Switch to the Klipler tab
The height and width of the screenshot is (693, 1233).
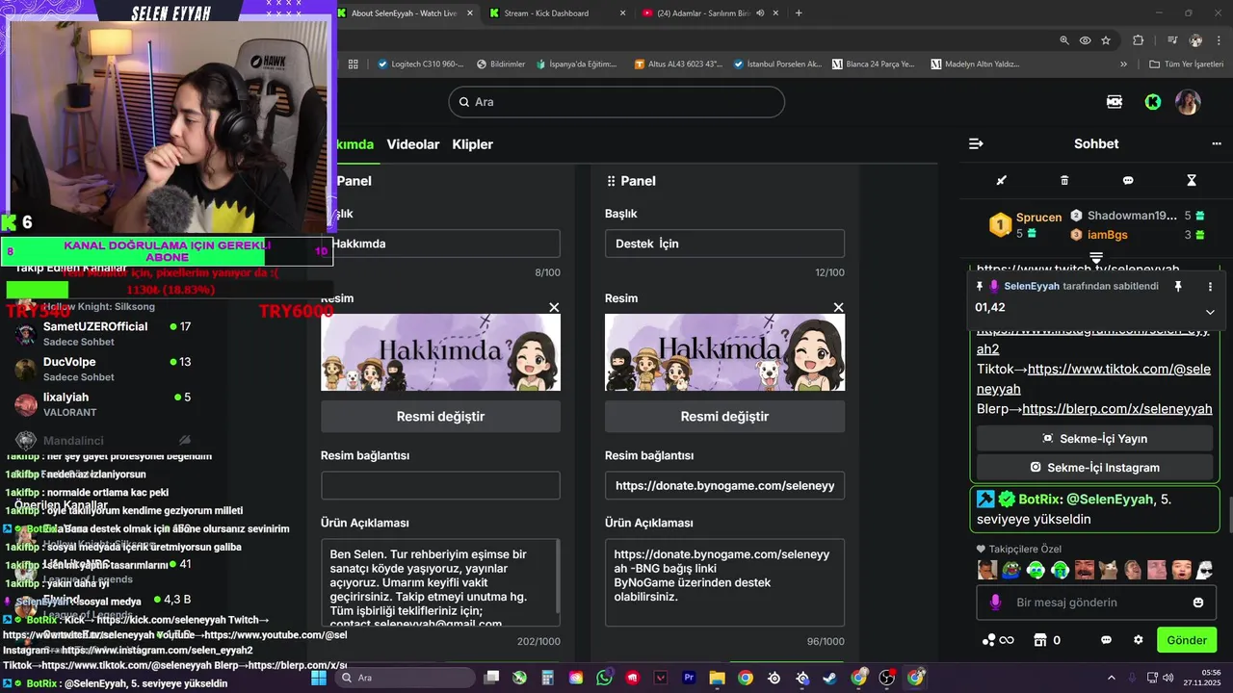[473, 144]
